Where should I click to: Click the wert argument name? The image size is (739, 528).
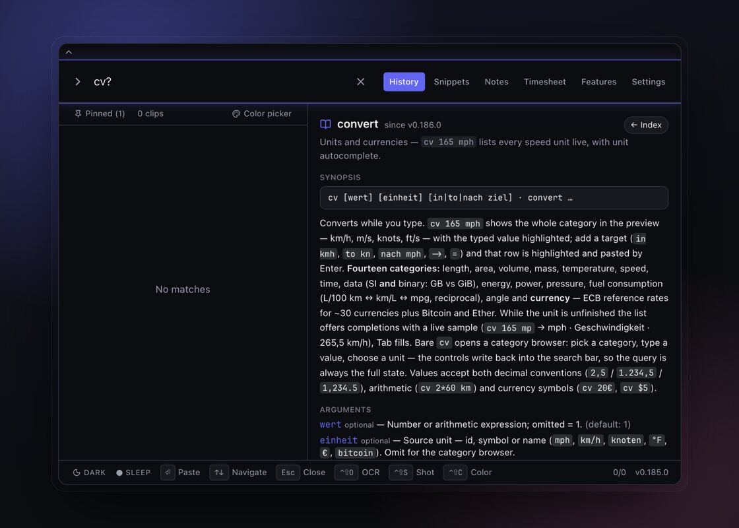(331, 424)
